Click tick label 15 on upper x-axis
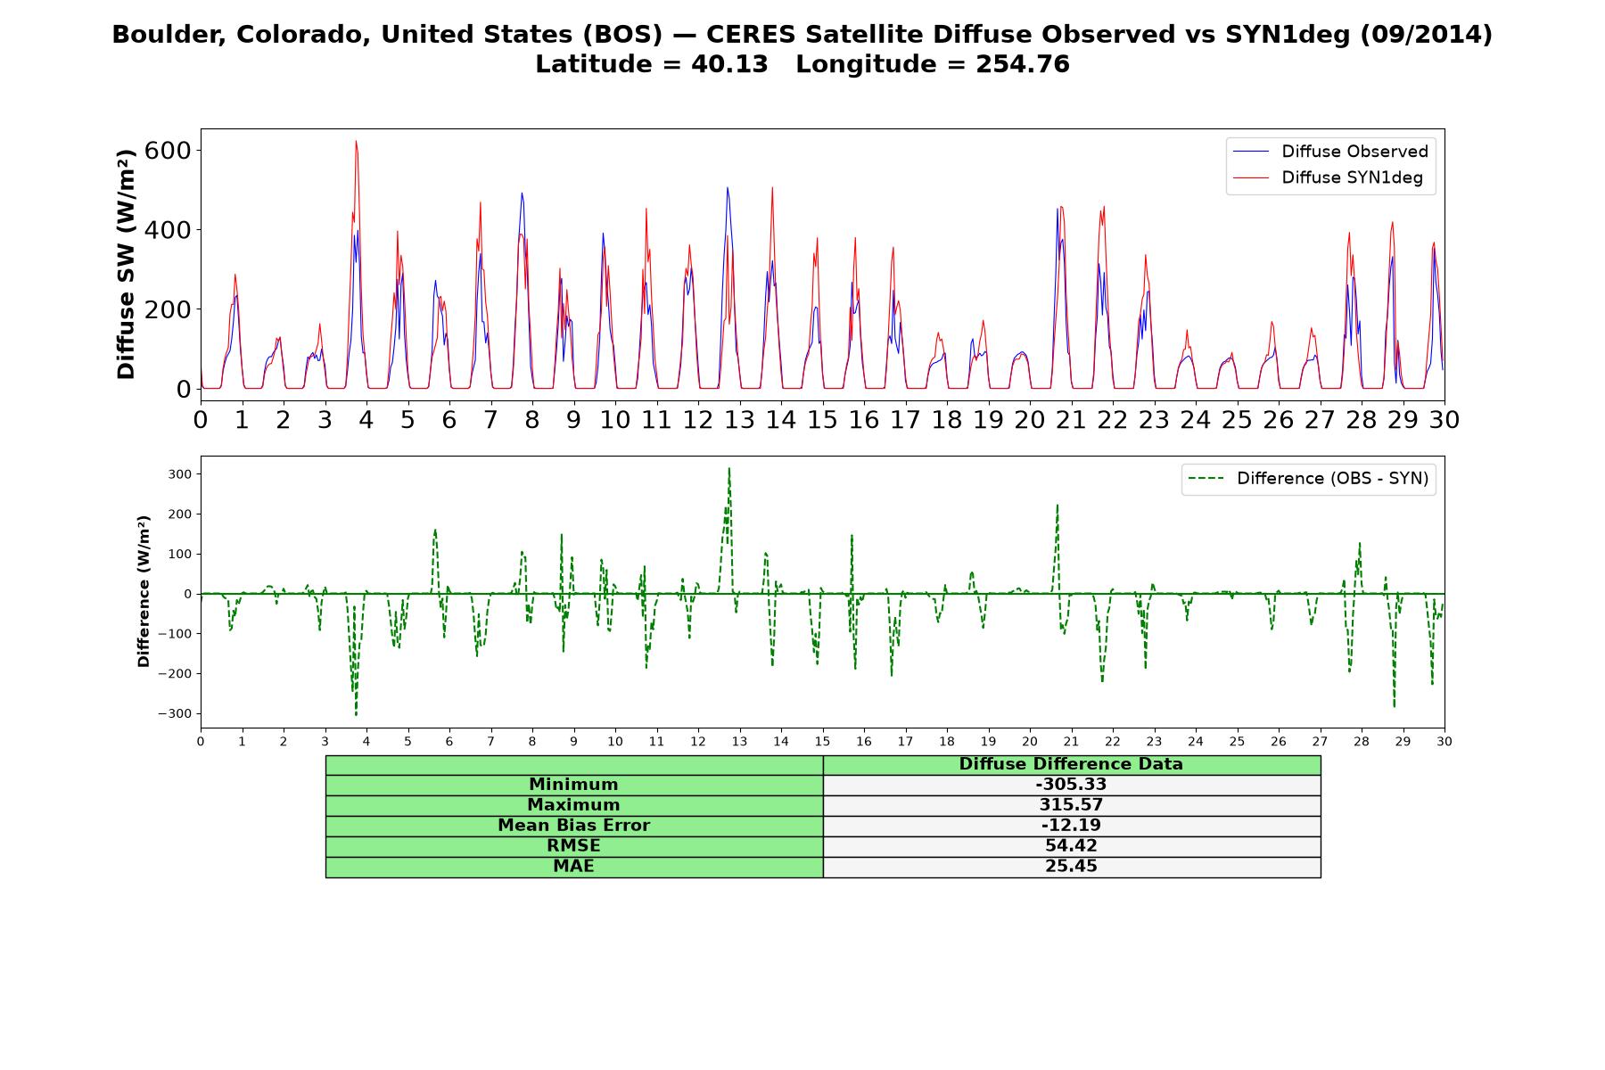The width and height of the screenshot is (1605, 1070). point(822,419)
